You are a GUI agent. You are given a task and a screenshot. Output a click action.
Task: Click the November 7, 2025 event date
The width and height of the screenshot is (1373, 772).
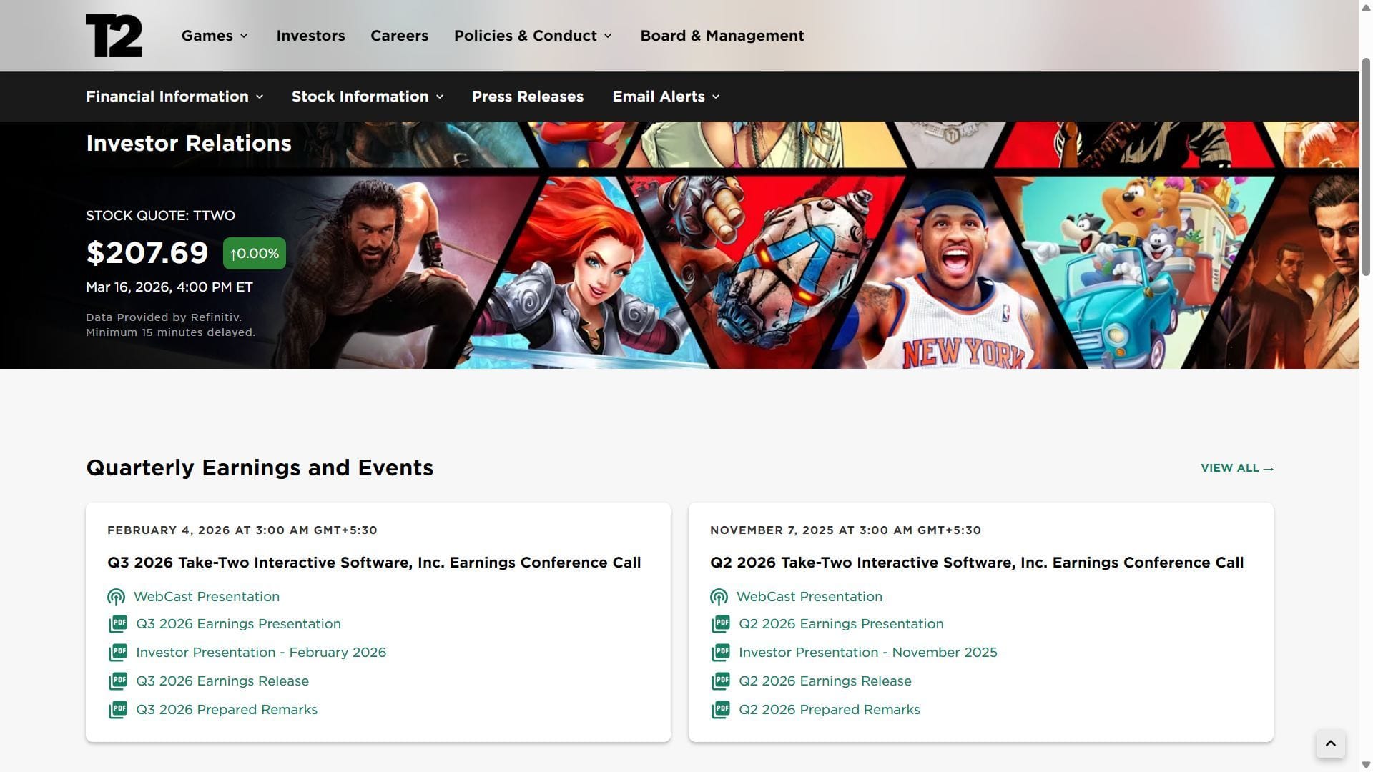pos(846,530)
